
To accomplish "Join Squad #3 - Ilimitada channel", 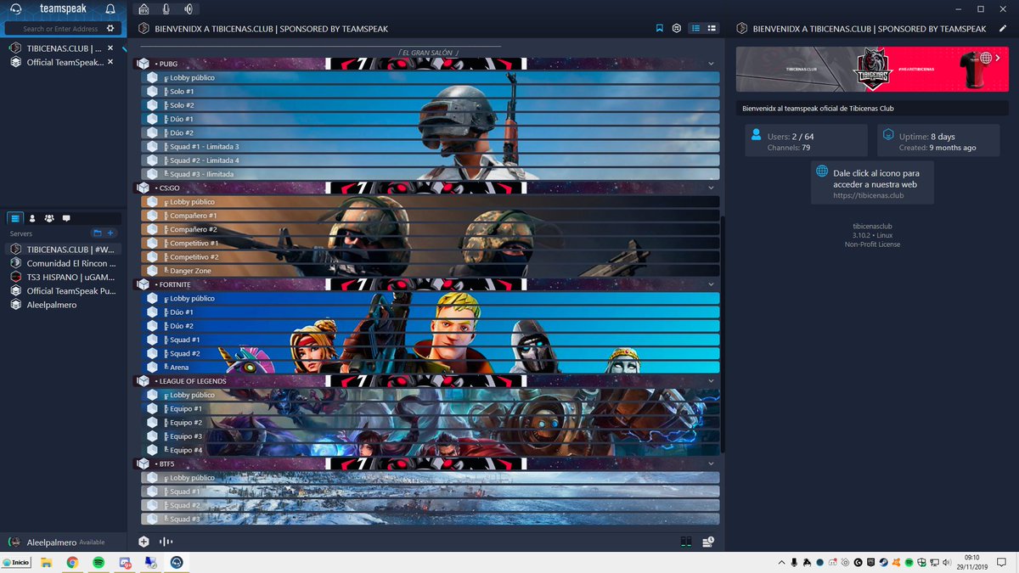I will click(431, 174).
